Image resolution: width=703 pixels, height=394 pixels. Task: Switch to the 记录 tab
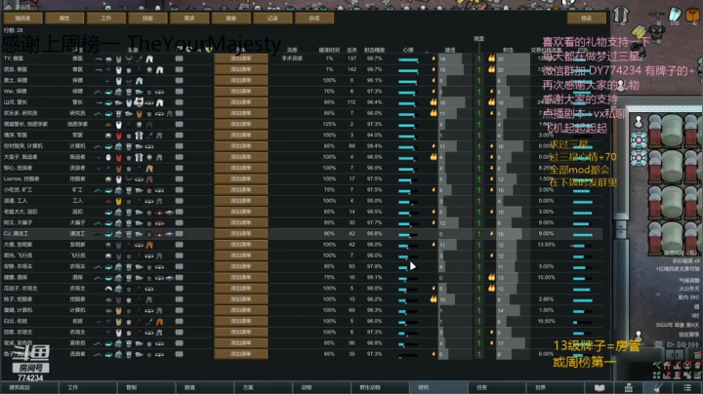tap(272, 19)
